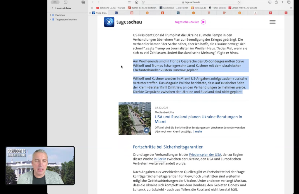Open the Tichys Einblick bookmark
Image resolution: width=299 pixels, height=194 pixels.
pos(217,8)
